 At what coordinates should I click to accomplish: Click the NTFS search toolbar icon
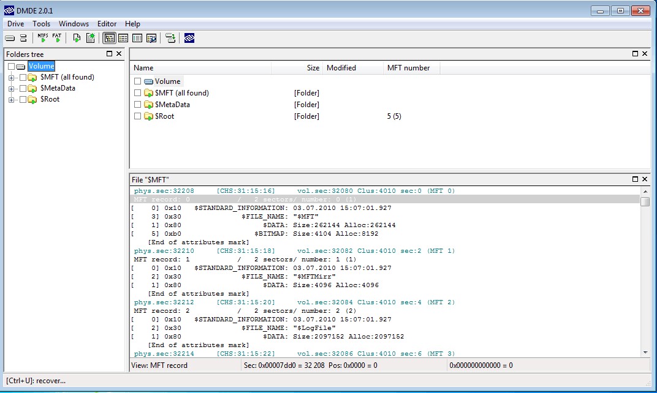pos(42,38)
